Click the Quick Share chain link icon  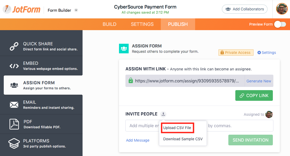14,46
